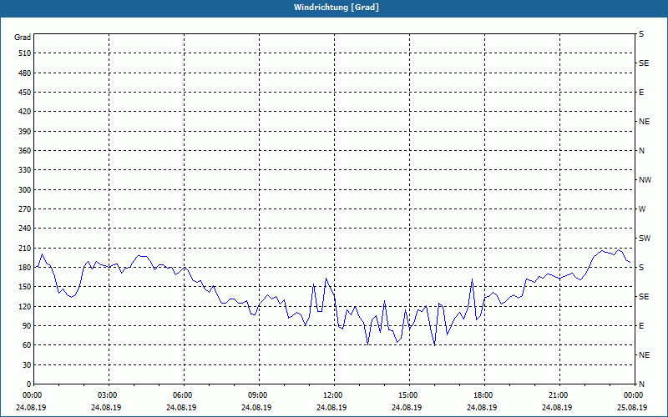Click the 'NW' compass label

pos(645,180)
